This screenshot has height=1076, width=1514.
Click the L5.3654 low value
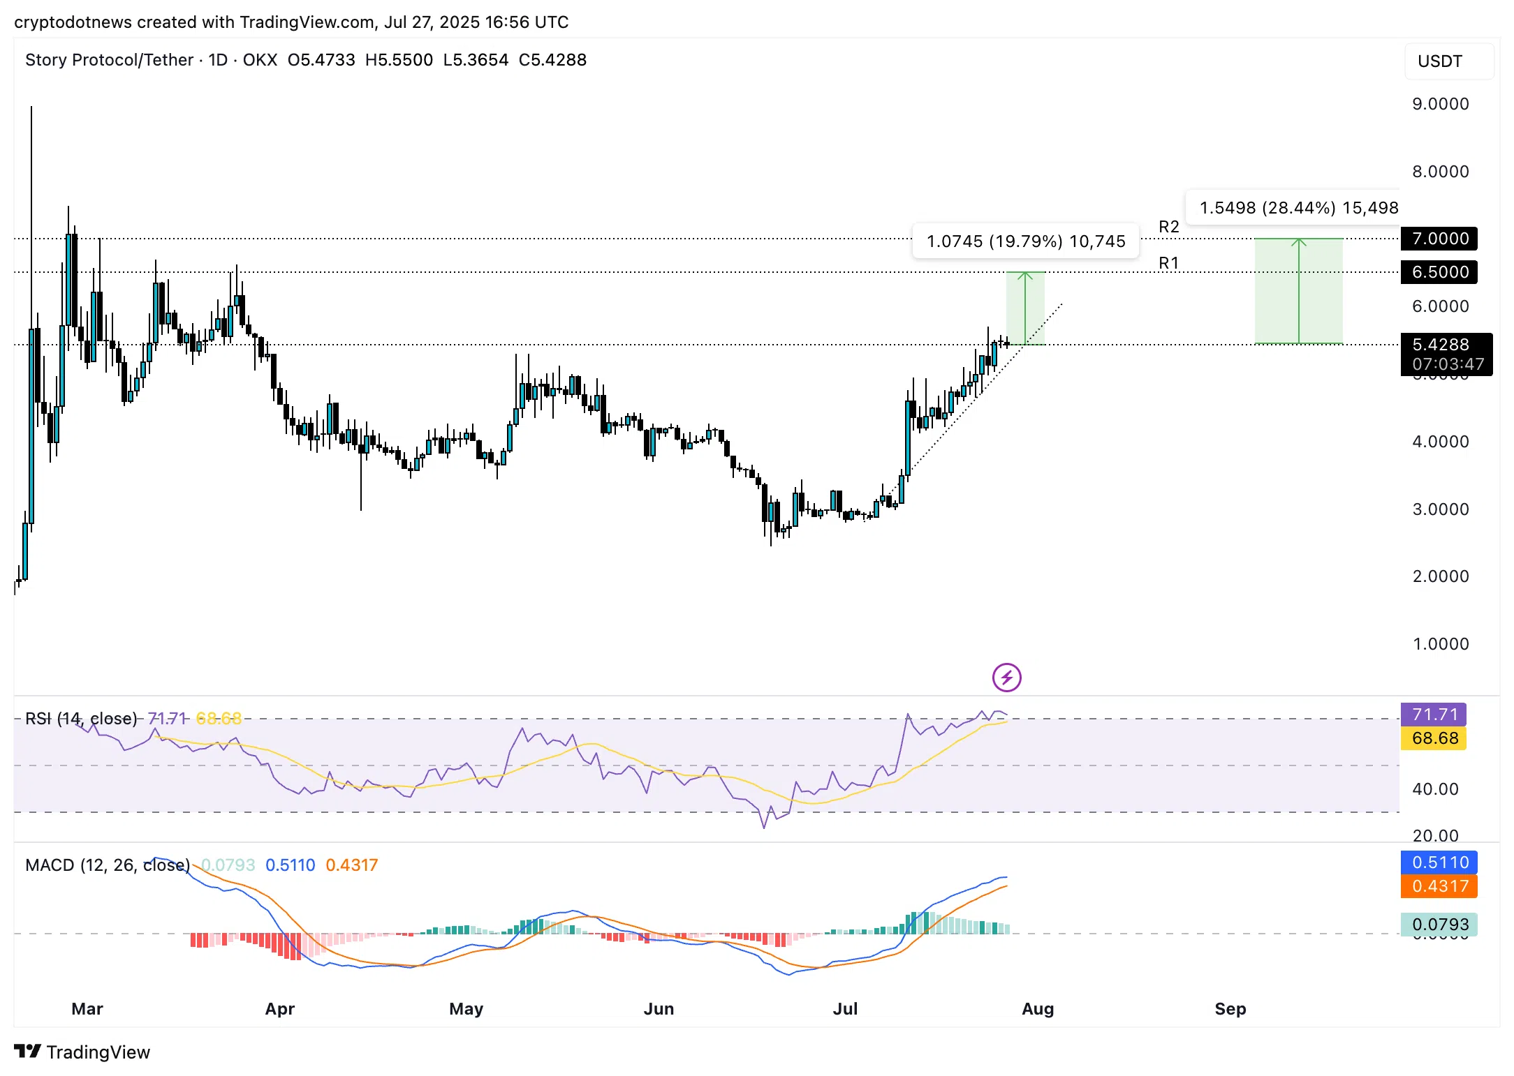click(476, 60)
